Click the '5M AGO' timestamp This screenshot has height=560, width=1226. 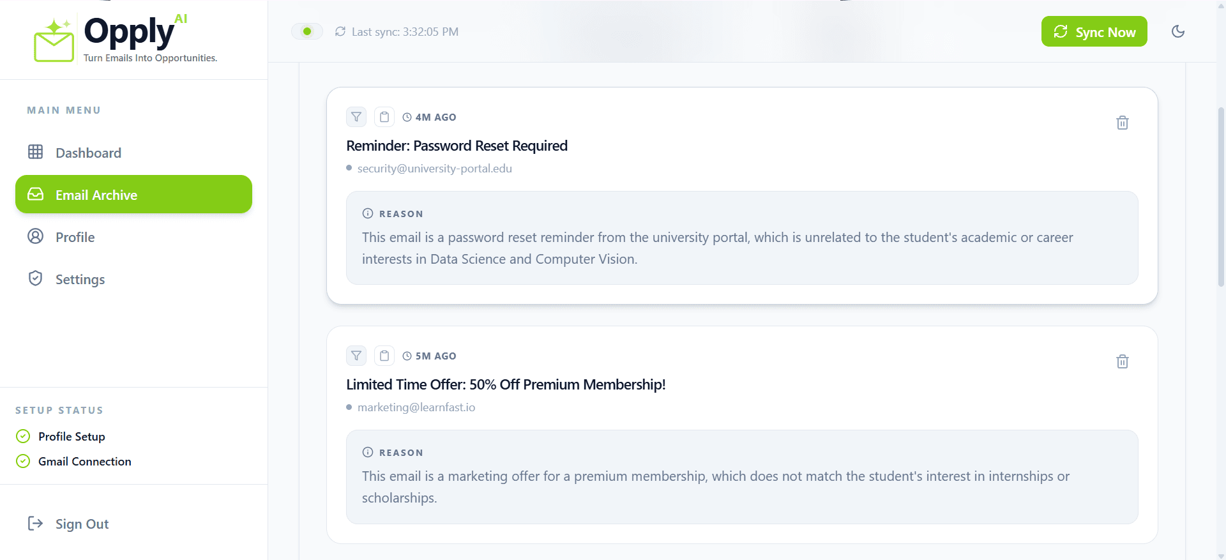pyautogui.click(x=436, y=356)
